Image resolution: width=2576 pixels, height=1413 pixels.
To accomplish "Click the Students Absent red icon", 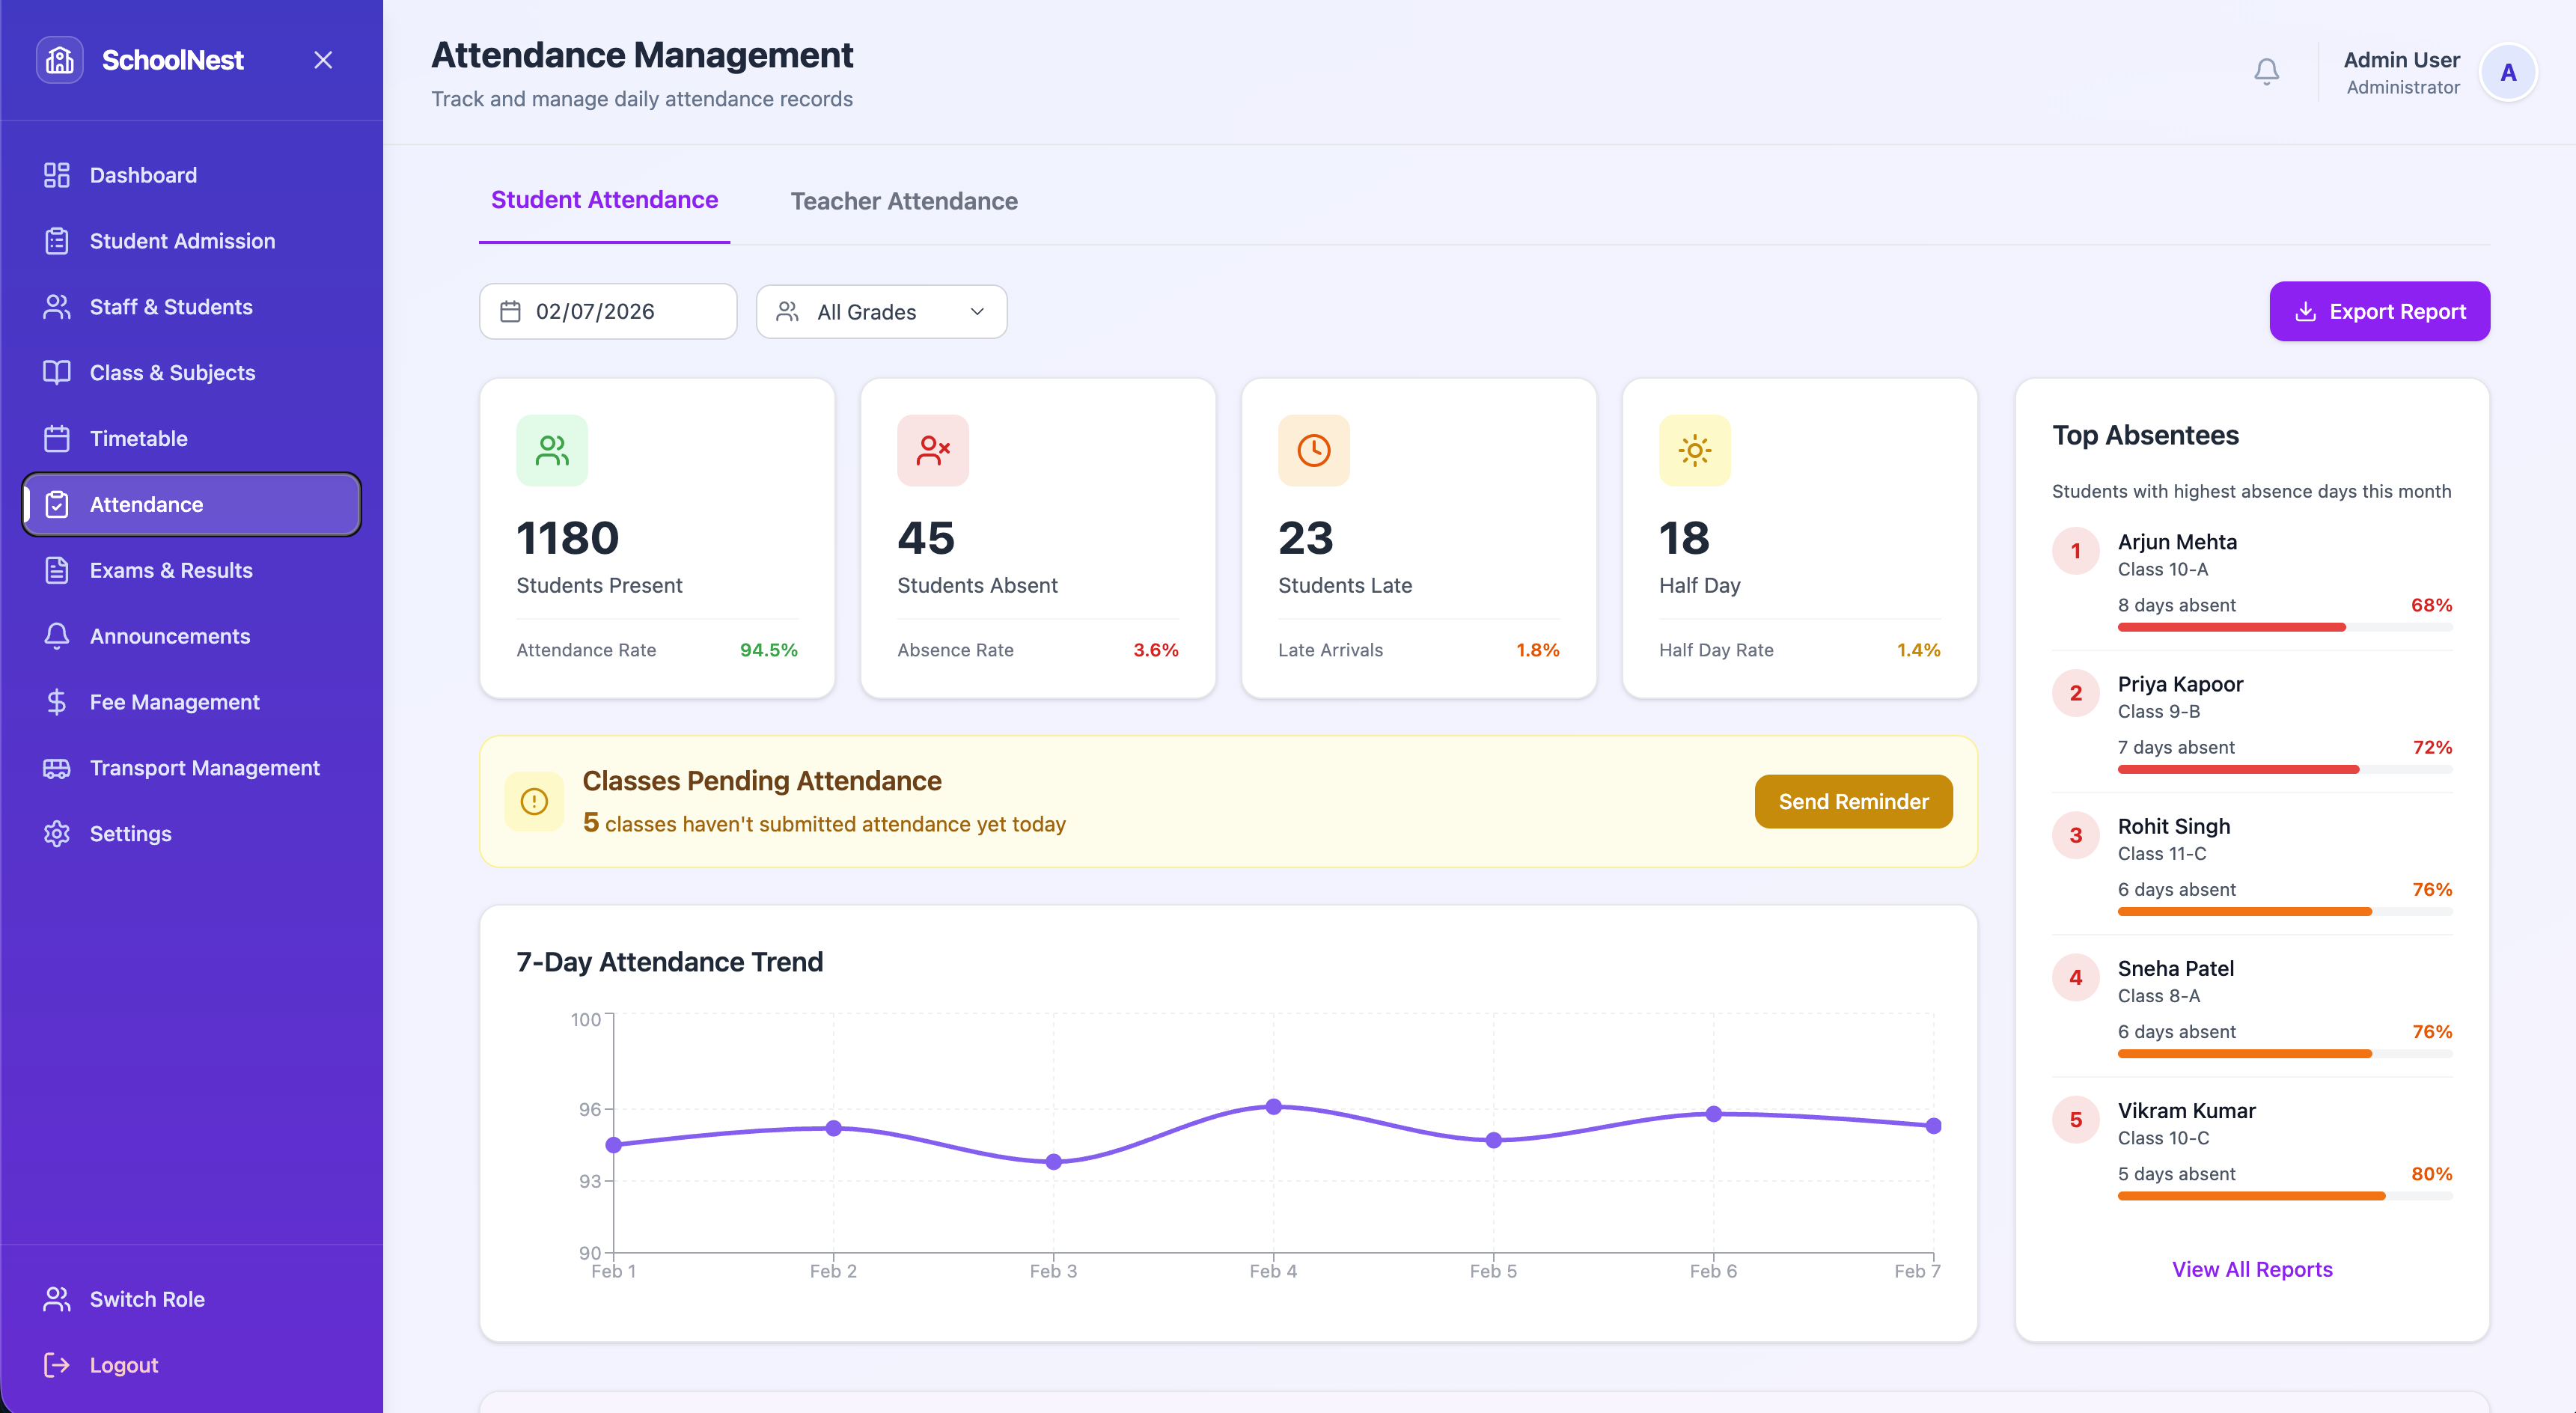I will pyautogui.click(x=932, y=451).
